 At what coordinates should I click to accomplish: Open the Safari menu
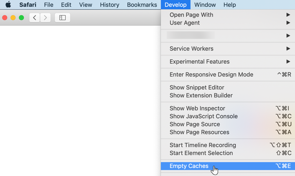coord(28,5)
